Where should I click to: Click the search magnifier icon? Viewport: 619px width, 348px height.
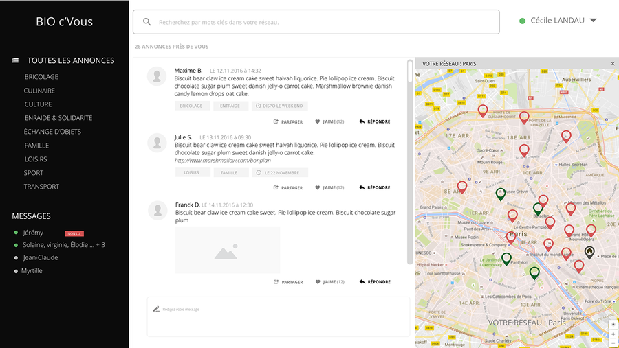pyautogui.click(x=146, y=22)
